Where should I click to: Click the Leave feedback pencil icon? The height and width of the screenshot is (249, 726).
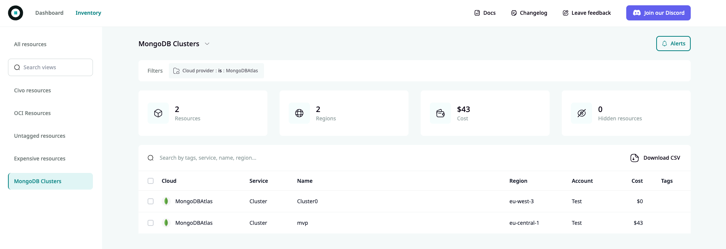[566, 13]
